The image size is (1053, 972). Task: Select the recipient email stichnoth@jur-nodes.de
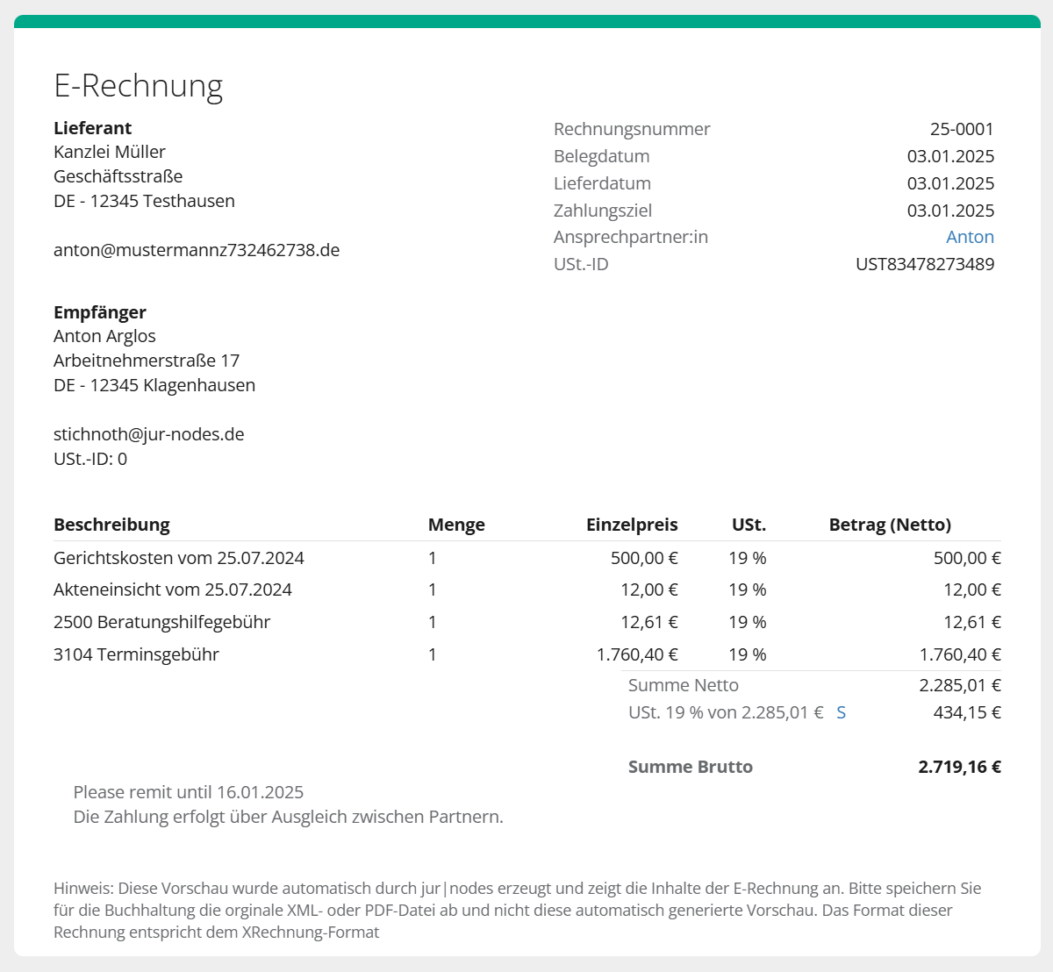pos(149,434)
